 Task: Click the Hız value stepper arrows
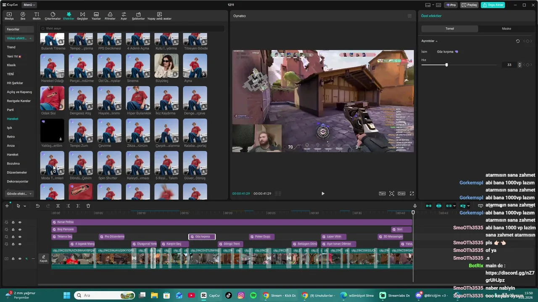tap(520, 65)
